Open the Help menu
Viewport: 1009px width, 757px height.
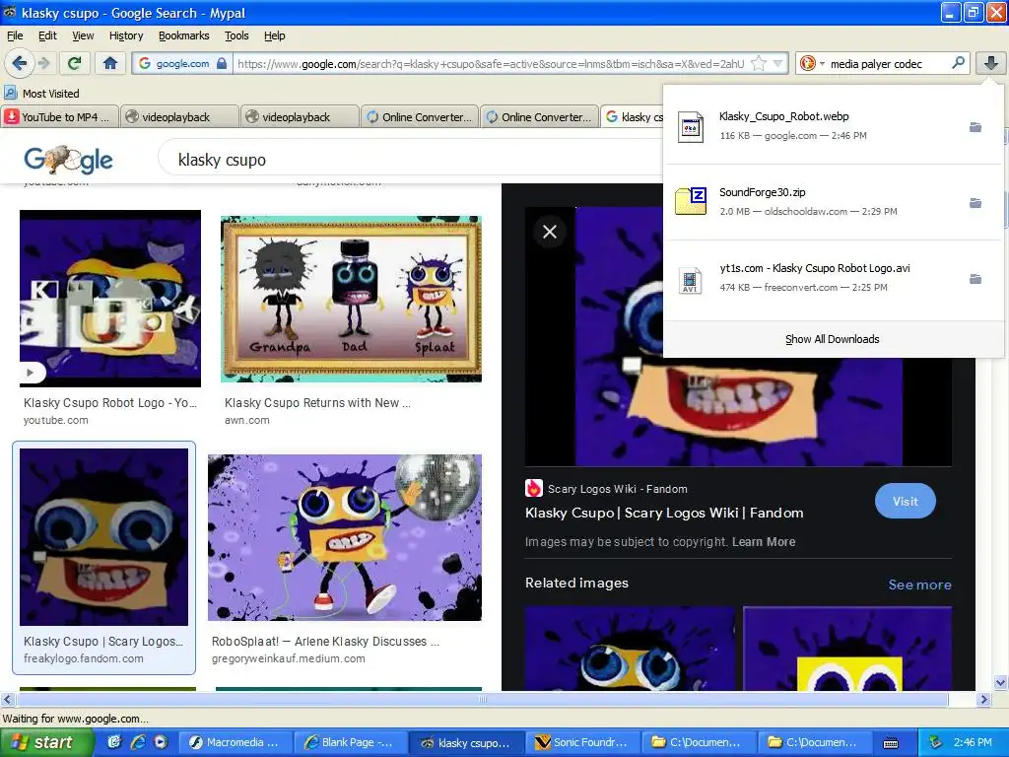click(x=275, y=35)
